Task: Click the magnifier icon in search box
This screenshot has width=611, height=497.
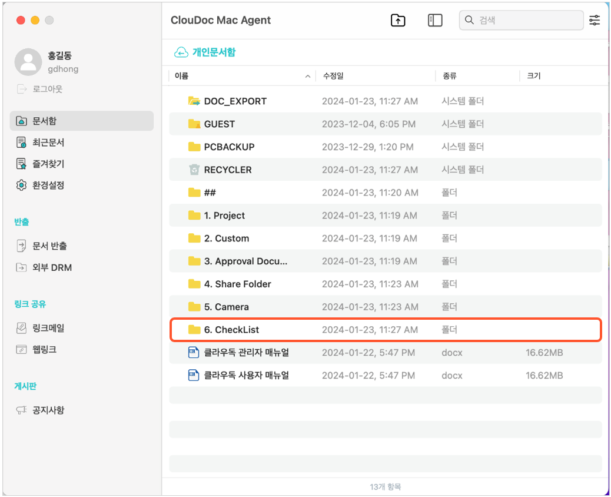Action: (469, 20)
